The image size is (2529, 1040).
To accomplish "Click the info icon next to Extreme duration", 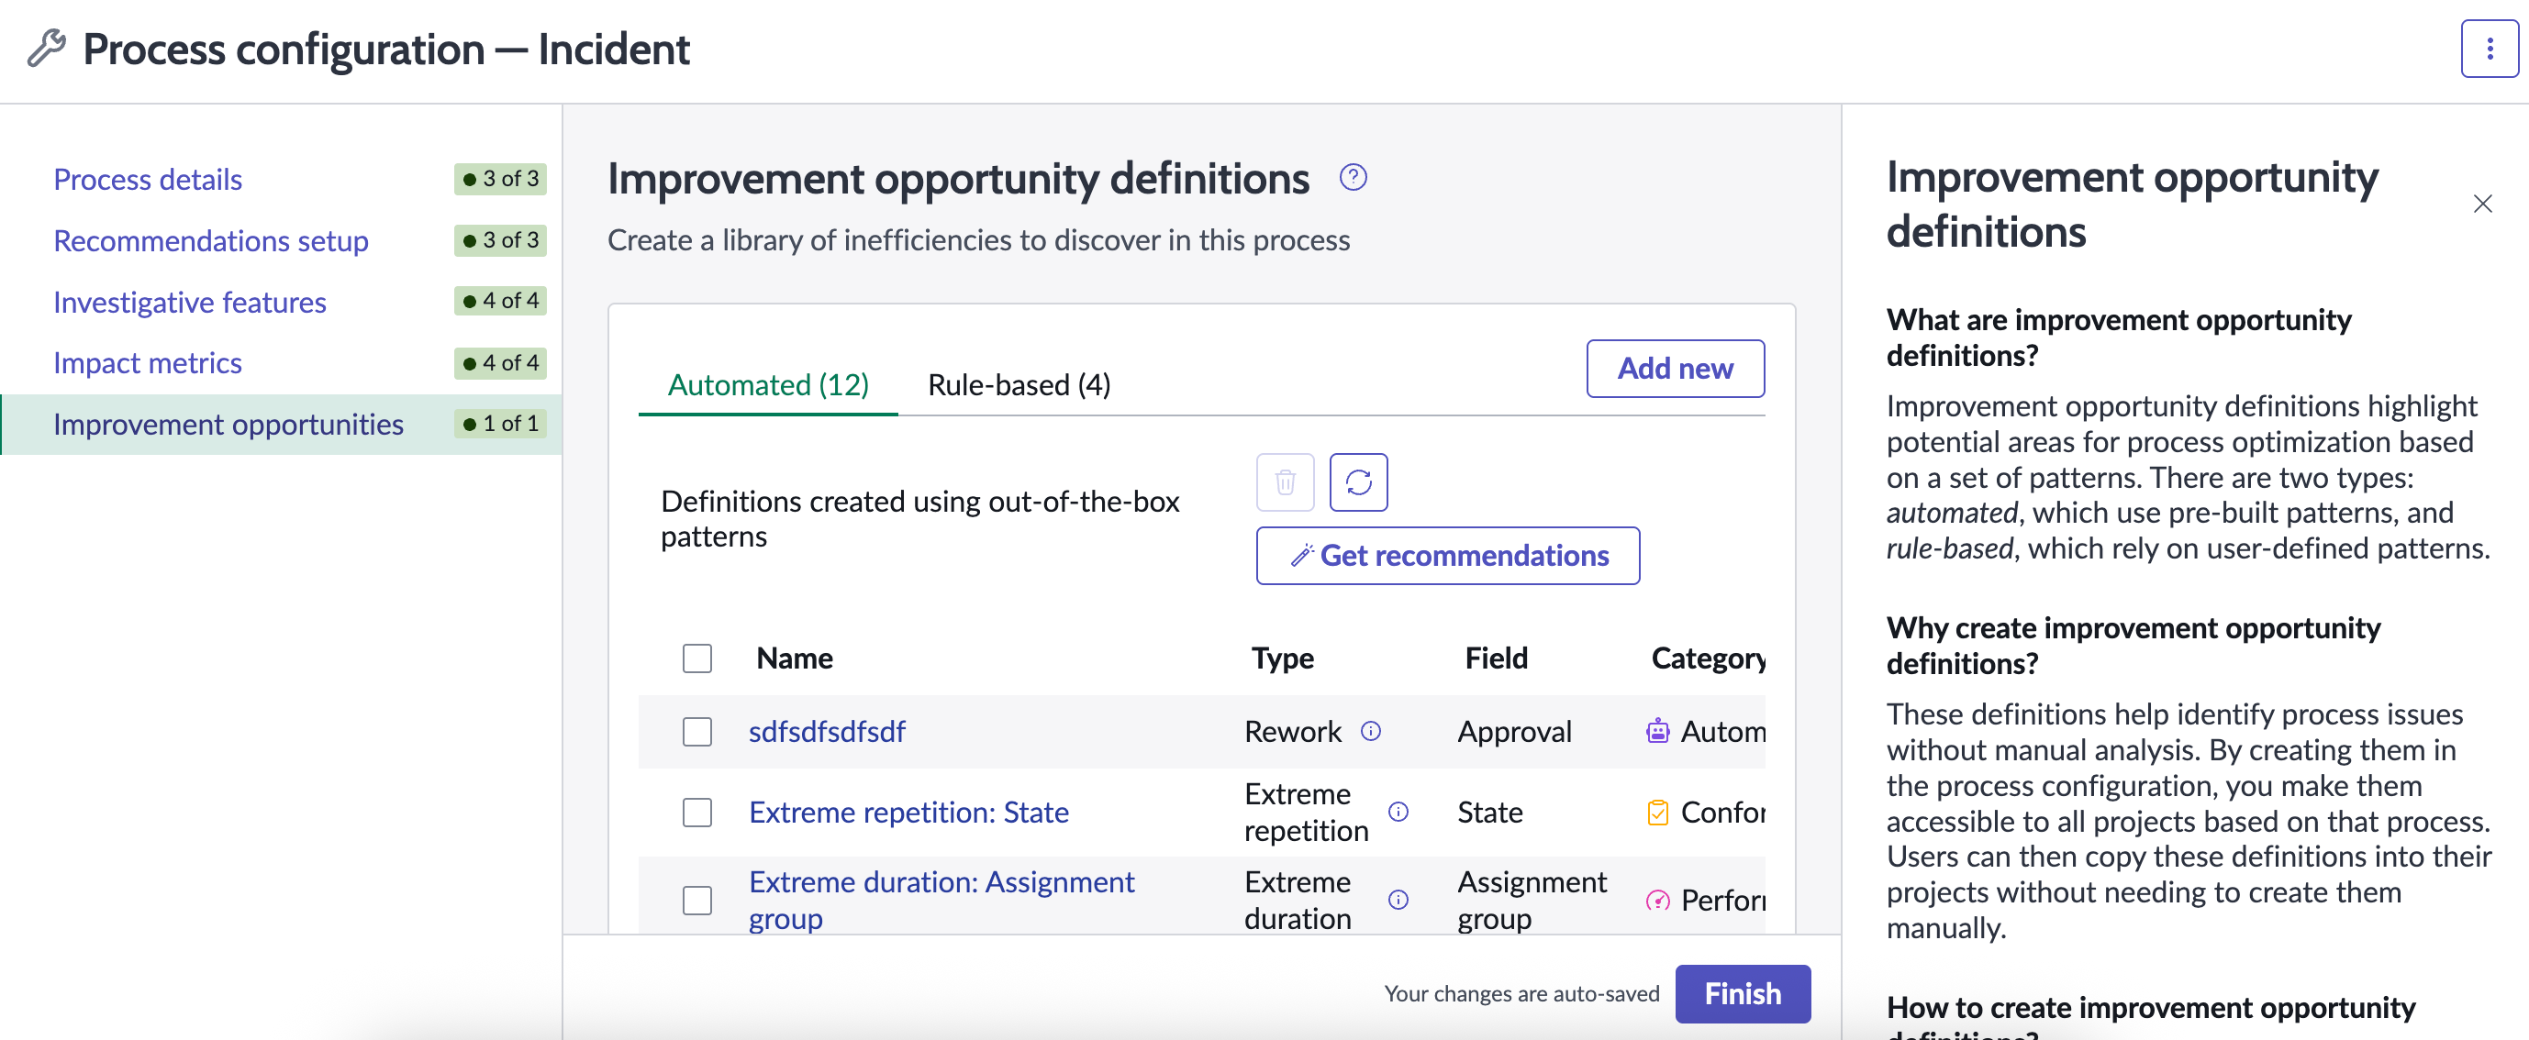I will 1398,900.
